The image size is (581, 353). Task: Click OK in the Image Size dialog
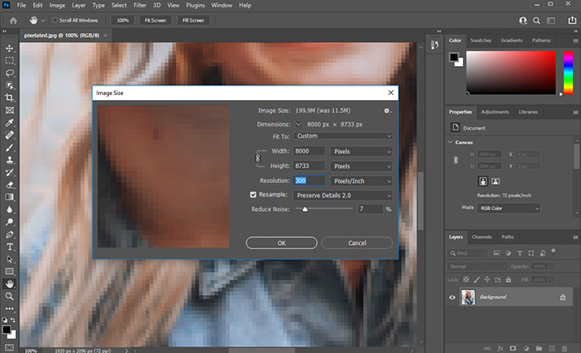pyautogui.click(x=281, y=243)
